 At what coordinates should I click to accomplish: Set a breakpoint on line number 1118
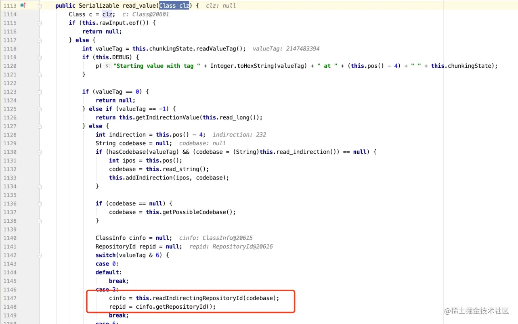tap(10, 49)
